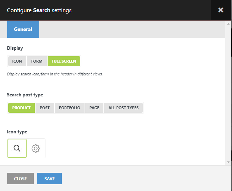Click the scrollbar down arrow

pyautogui.click(x=228, y=162)
